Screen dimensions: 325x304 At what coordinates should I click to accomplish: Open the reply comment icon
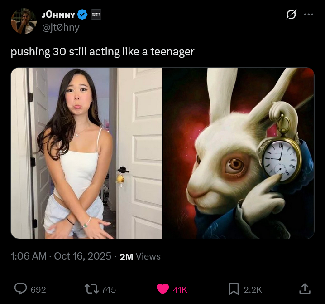tap(20, 289)
